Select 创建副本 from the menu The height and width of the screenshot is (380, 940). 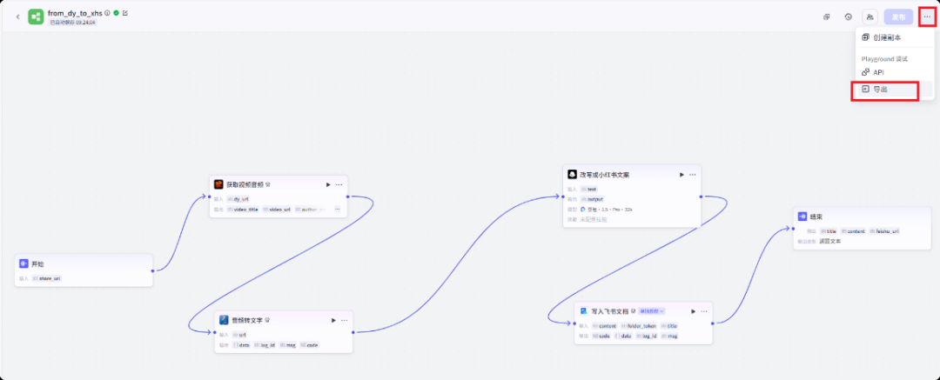pos(887,38)
